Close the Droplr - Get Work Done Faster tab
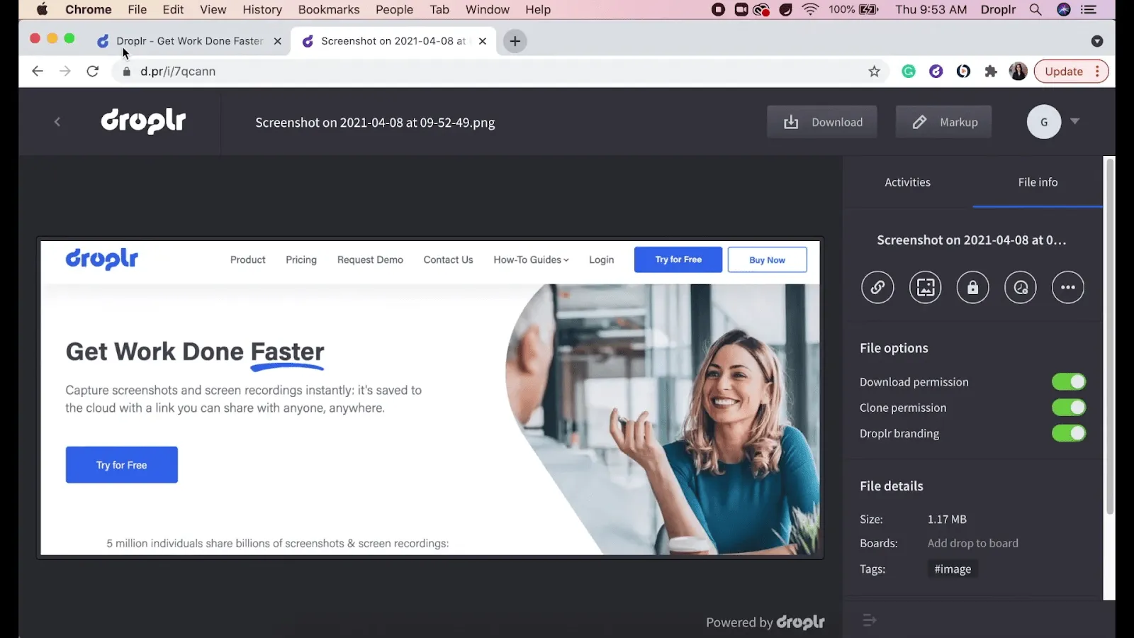 (x=277, y=41)
